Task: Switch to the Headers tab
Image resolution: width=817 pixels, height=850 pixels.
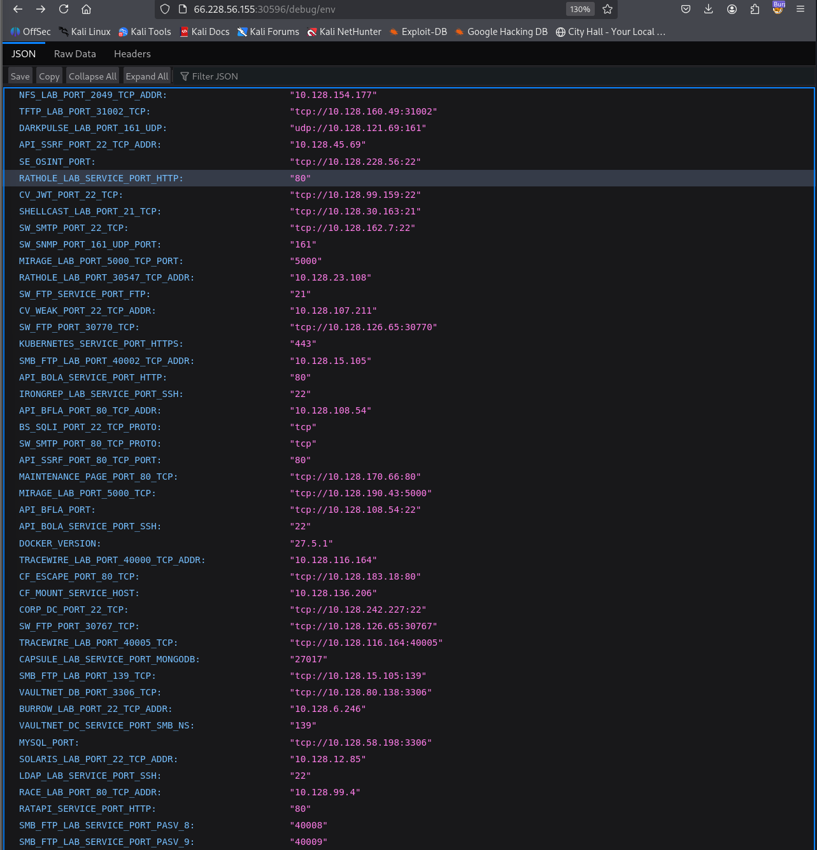Action: (132, 54)
